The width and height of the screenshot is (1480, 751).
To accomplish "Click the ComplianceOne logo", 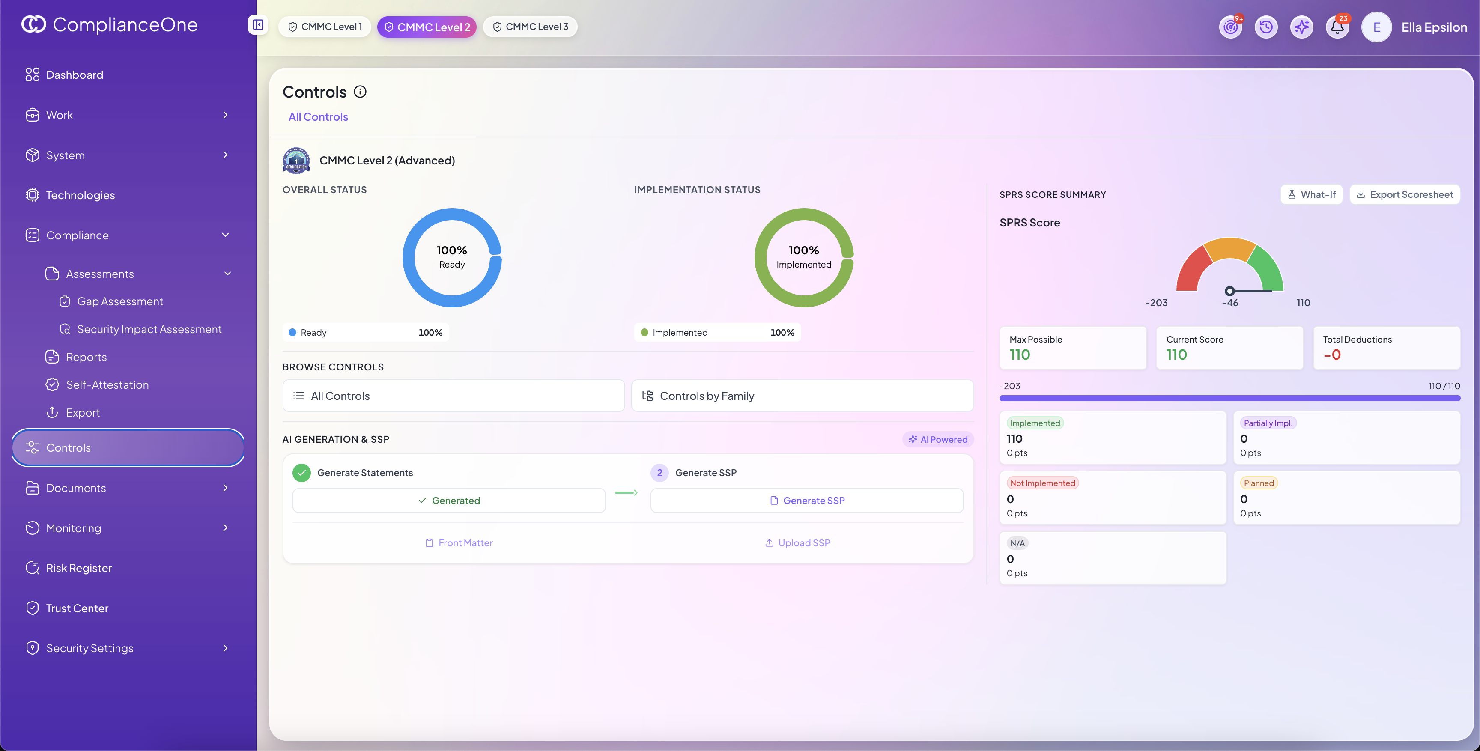I will click(x=109, y=24).
